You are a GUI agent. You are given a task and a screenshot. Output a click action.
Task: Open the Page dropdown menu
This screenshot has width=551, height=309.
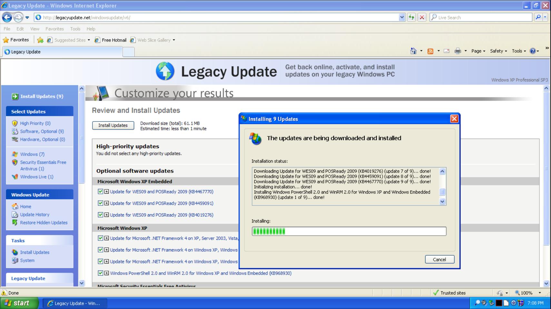(x=478, y=51)
